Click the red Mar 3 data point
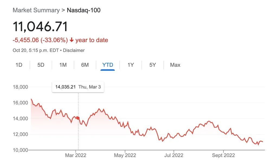 pyautogui.click(x=78, y=118)
